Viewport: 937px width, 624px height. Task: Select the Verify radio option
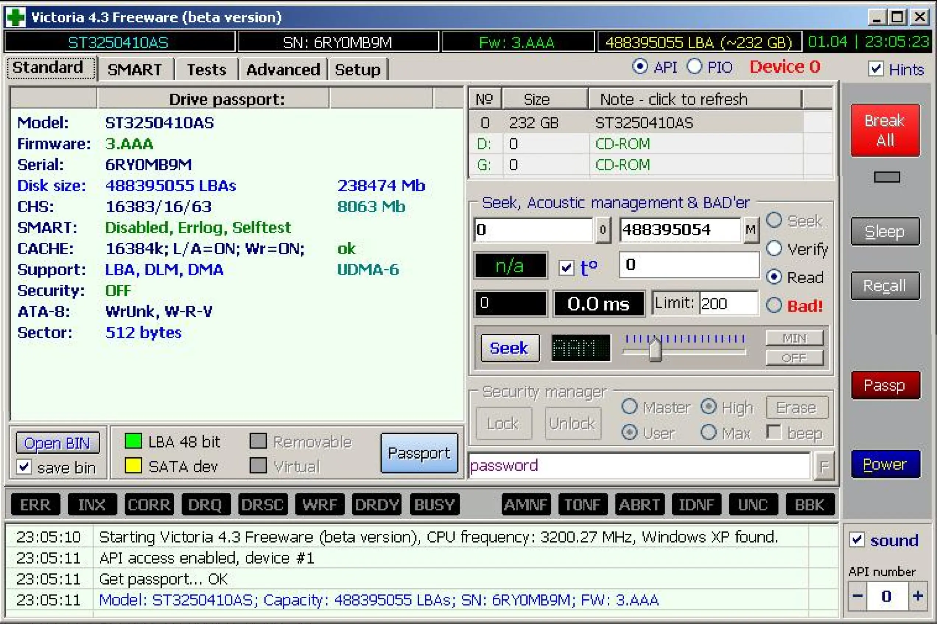(x=774, y=249)
